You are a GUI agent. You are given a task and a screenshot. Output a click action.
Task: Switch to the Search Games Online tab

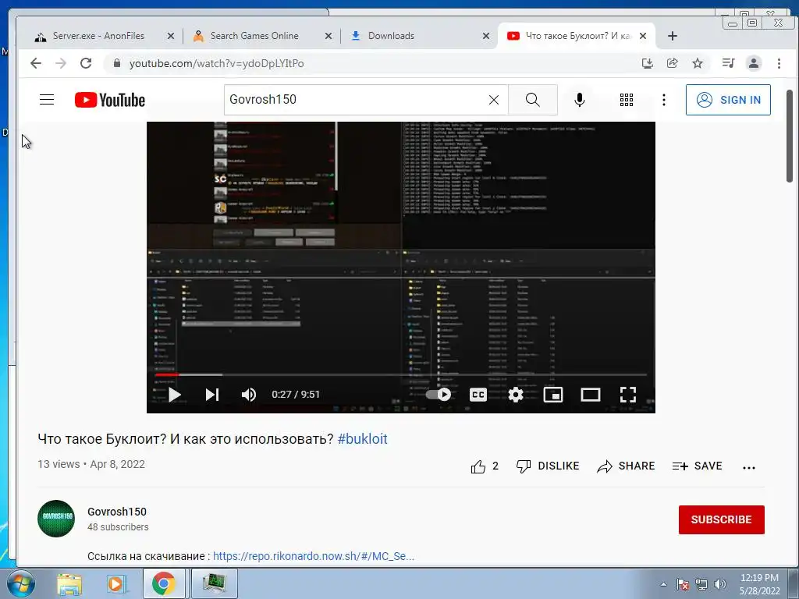[254, 36]
